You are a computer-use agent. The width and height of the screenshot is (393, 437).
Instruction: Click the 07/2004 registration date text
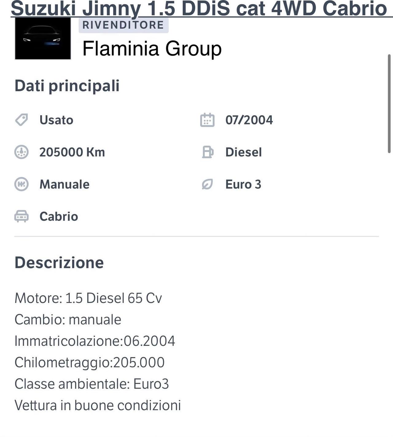click(249, 120)
